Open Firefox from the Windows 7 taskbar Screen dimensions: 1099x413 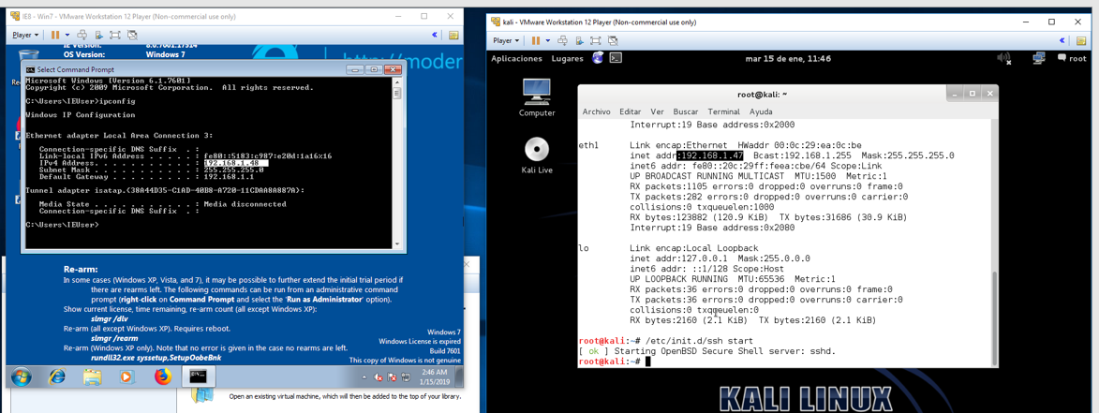pyautogui.click(x=162, y=376)
